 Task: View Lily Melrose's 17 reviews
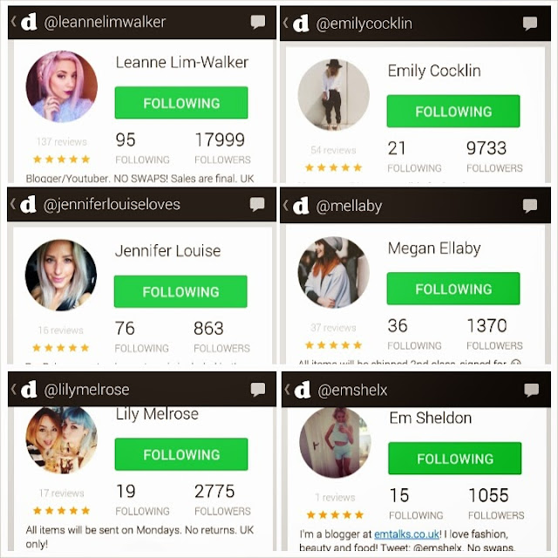(x=62, y=493)
